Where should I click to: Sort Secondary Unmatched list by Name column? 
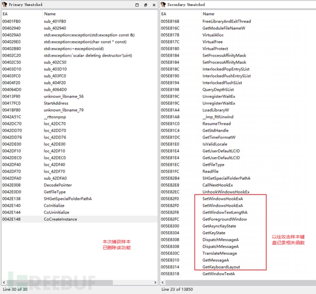pos(259,14)
